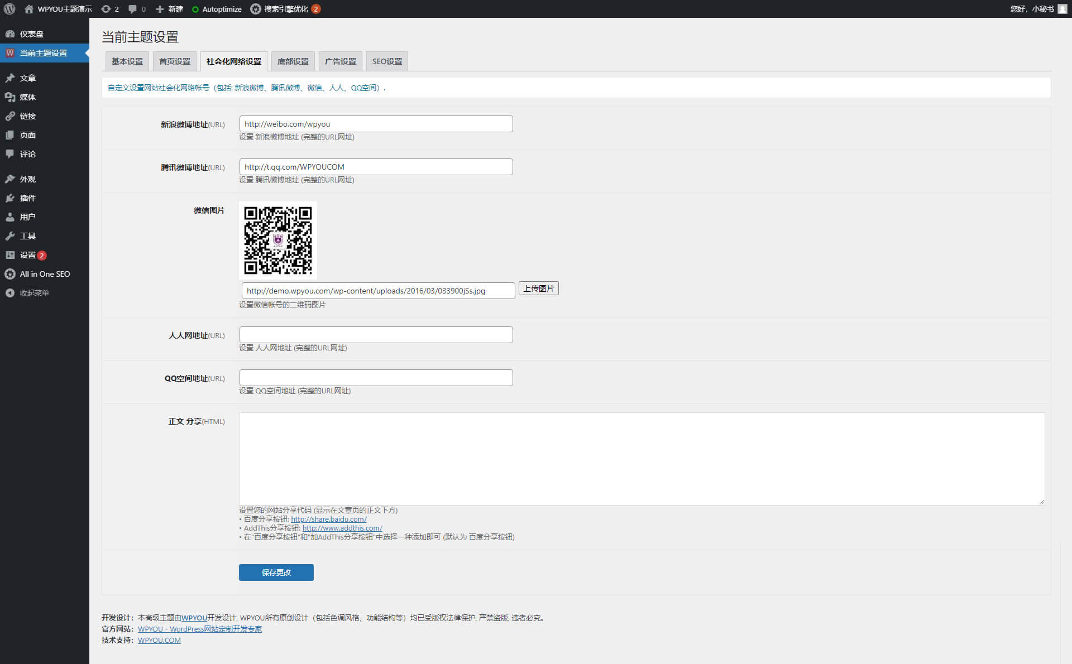The image size is (1072, 664).
Task: Click the empty 人人网地址 input field
Action: pos(376,335)
